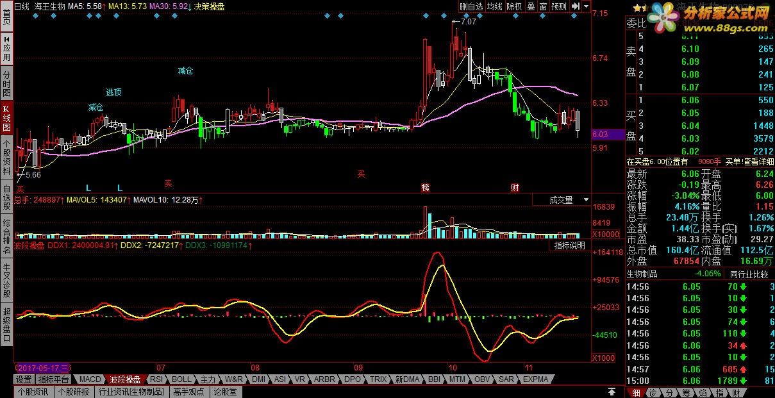Image resolution: width=775 pixels, height=398 pixels.
Task: Select the 焰 tab in right panel
Action: pyautogui.click(x=703, y=392)
